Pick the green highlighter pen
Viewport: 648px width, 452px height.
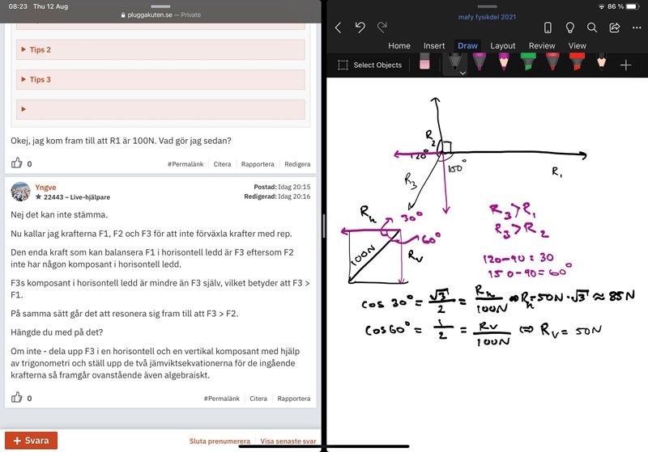(527, 62)
